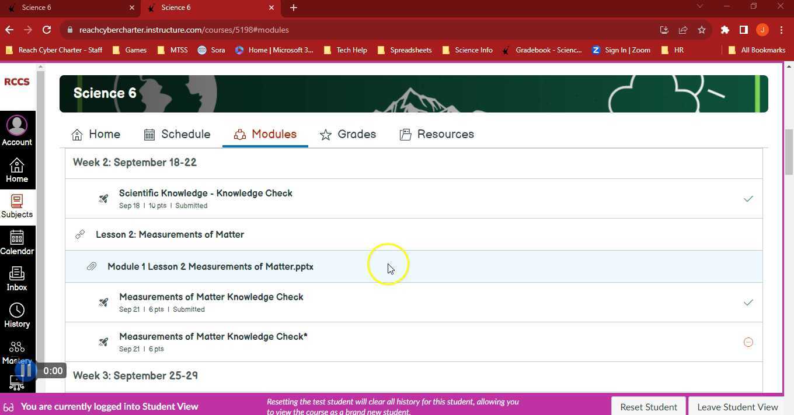
Task: Click checkmark for Scientific Knowledge check
Action: pos(748,199)
